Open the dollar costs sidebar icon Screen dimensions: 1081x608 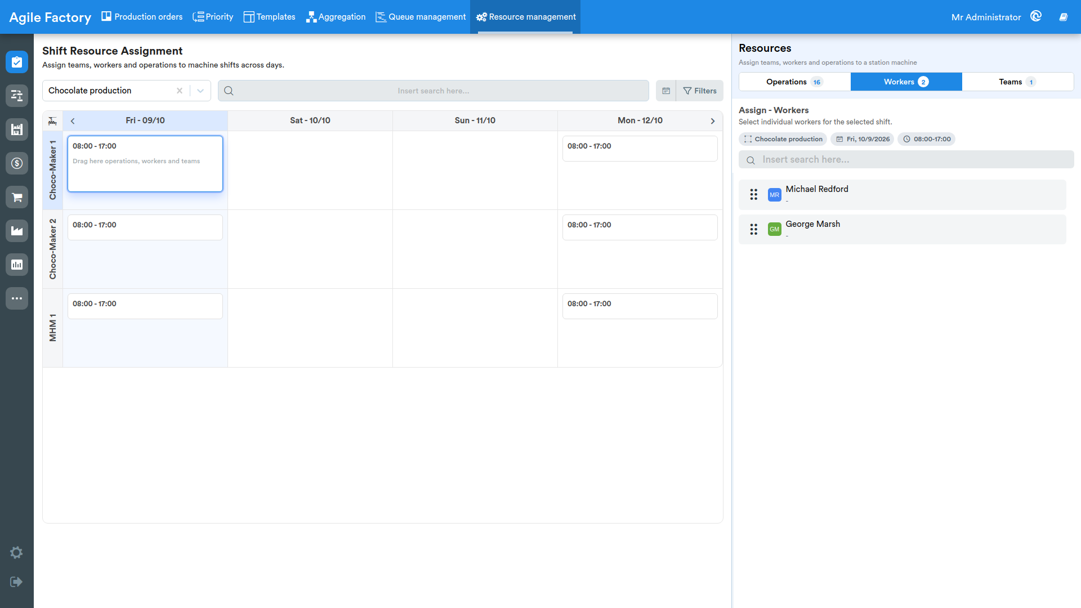click(x=17, y=163)
